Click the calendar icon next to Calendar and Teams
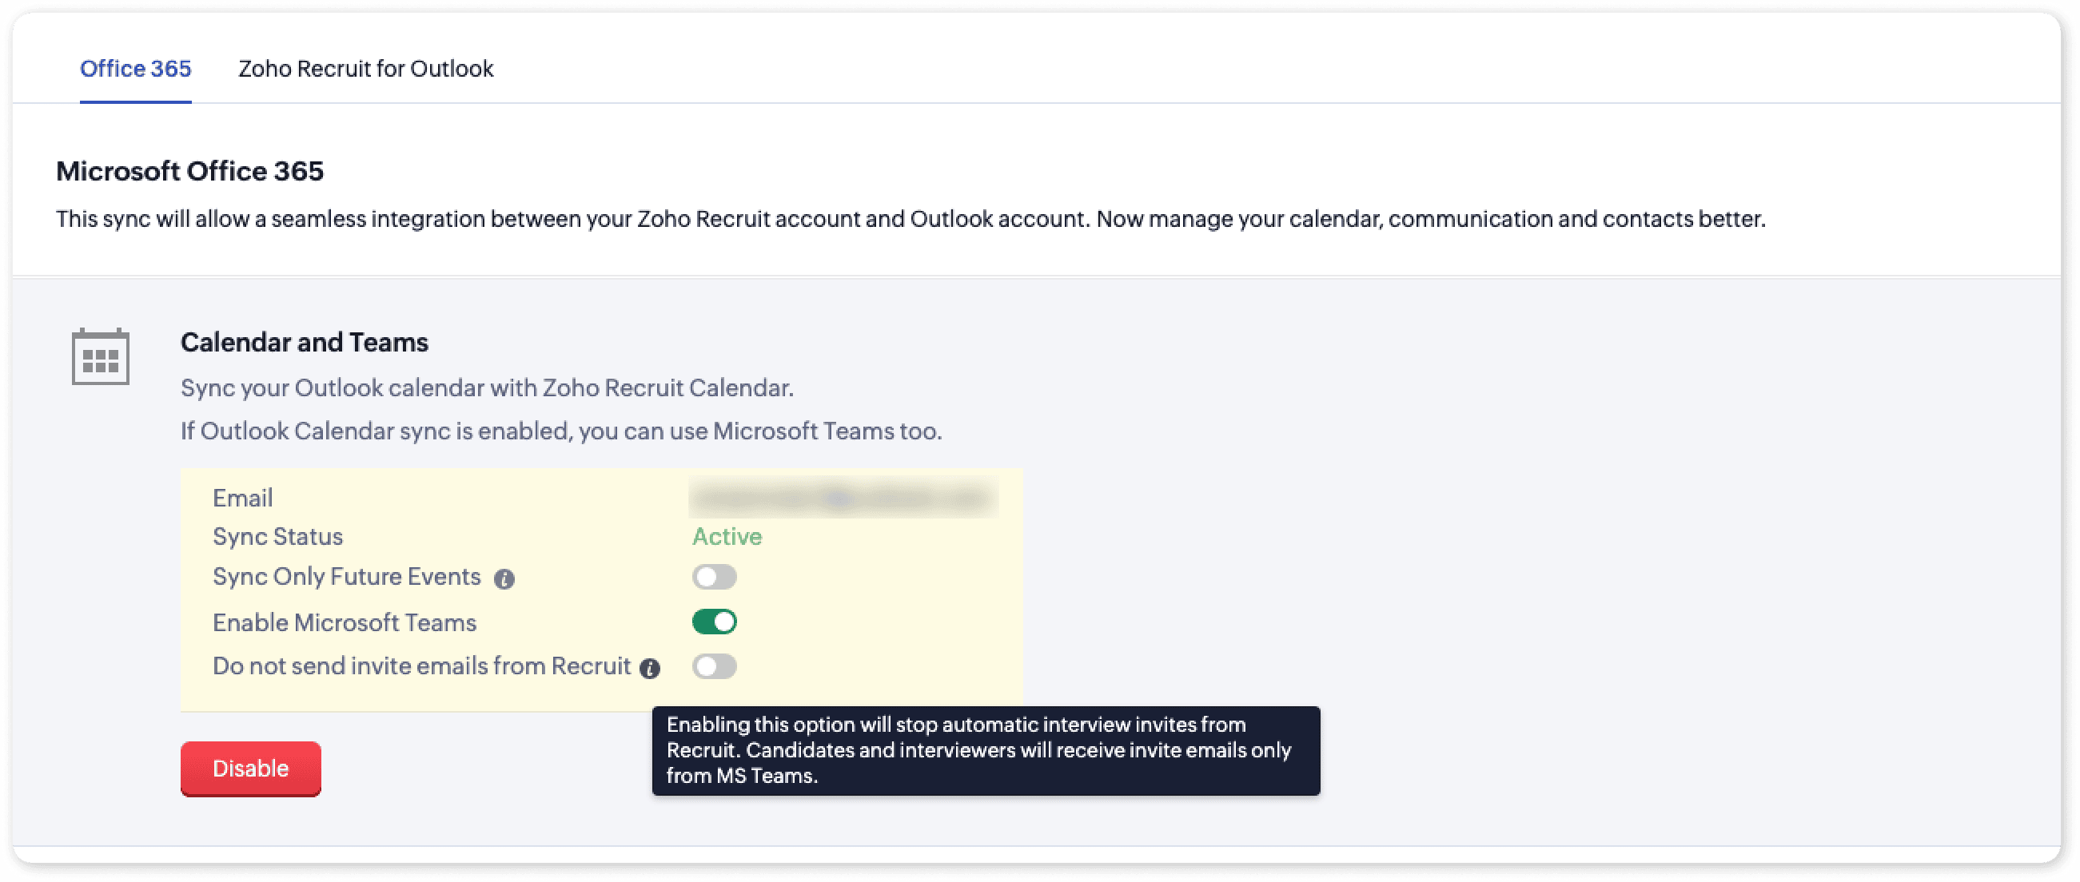Viewport: 2080px width, 882px height. click(100, 356)
